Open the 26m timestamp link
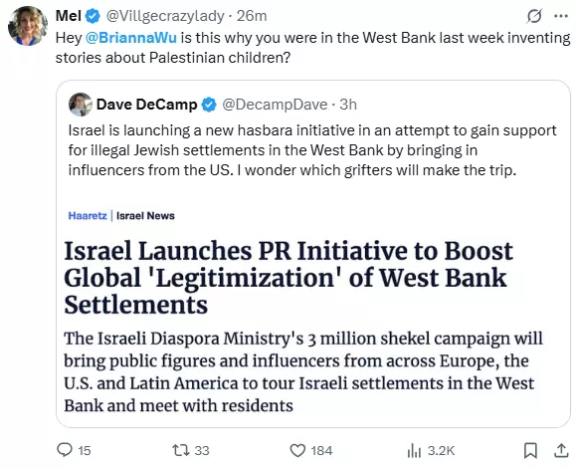Image resolution: width=578 pixels, height=469 pixels. click(252, 16)
